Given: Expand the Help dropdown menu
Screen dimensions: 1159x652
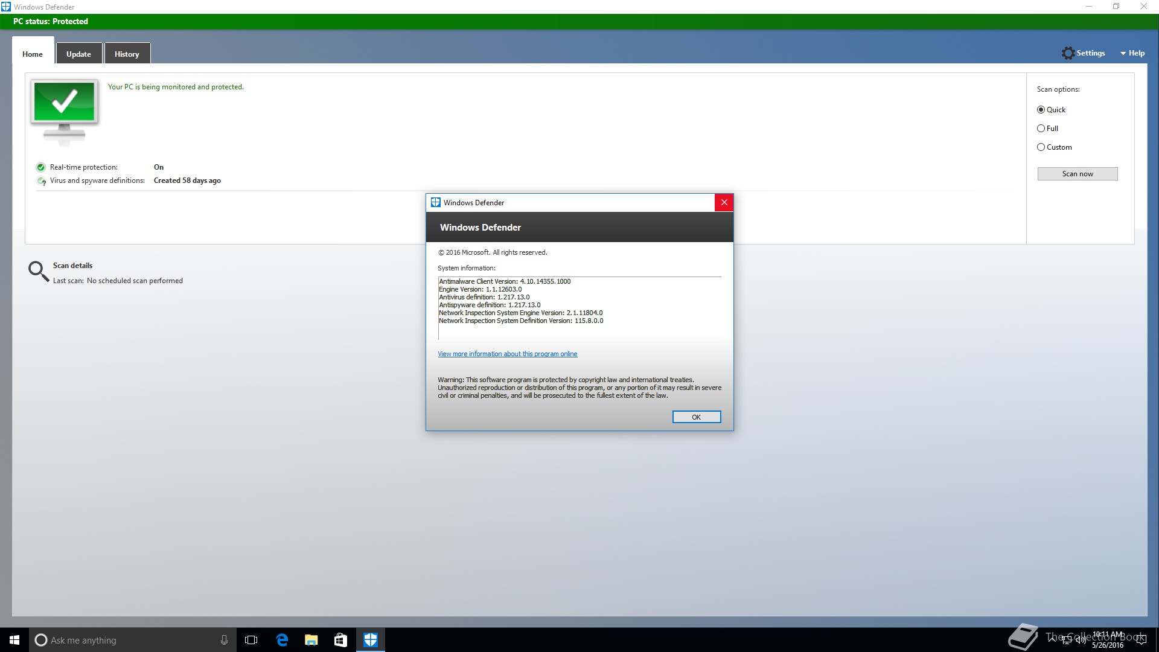Looking at the screenshot, I should pos(1132,53).
